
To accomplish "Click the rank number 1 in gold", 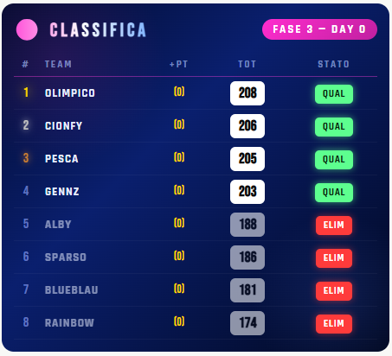I will [x=26, y=92].
